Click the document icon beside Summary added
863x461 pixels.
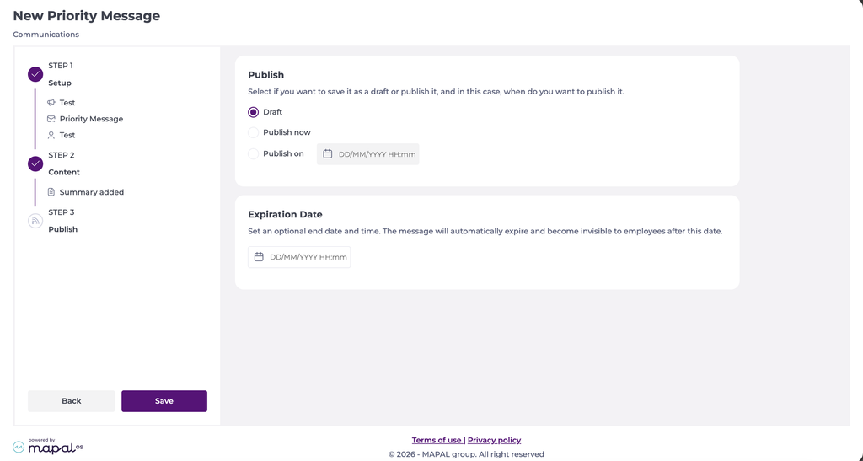51,192
